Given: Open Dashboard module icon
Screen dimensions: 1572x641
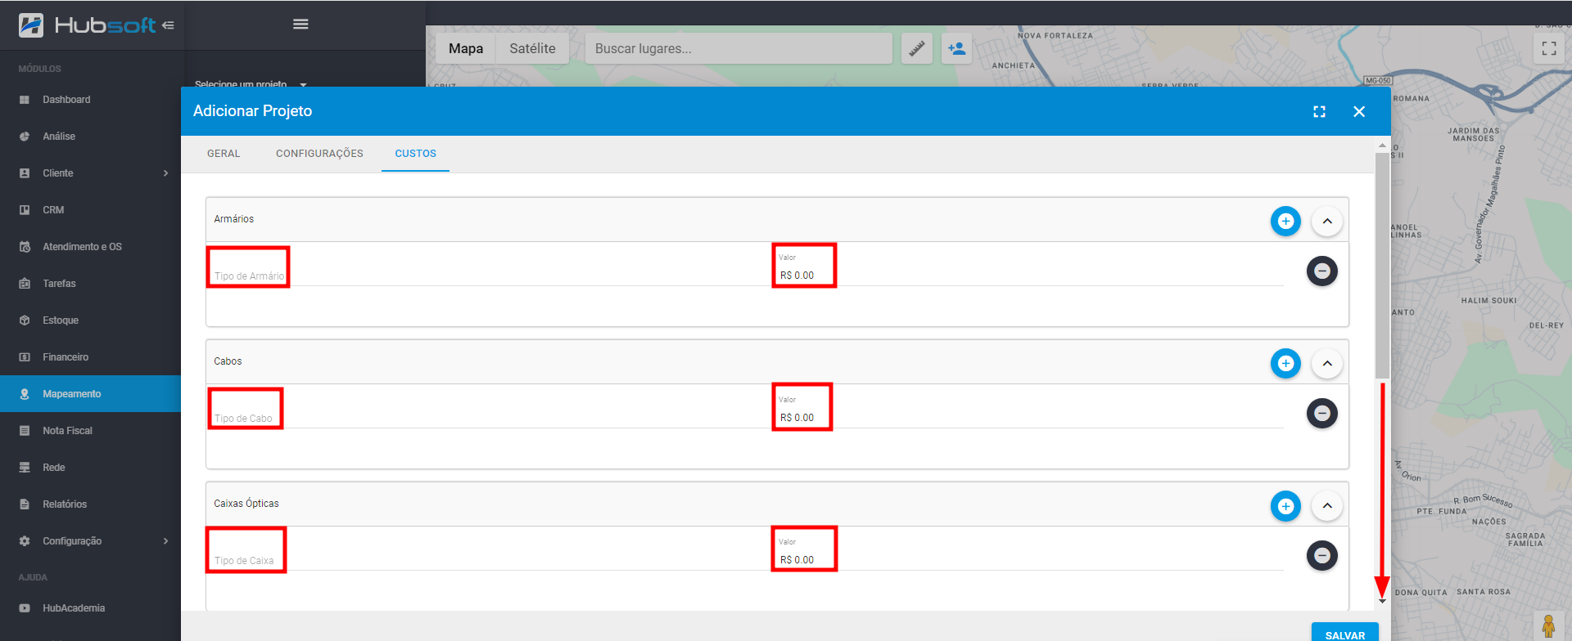Looking at the screenshot, I should click(25, 100).
